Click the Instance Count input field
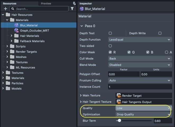 (x=140, y=87)
